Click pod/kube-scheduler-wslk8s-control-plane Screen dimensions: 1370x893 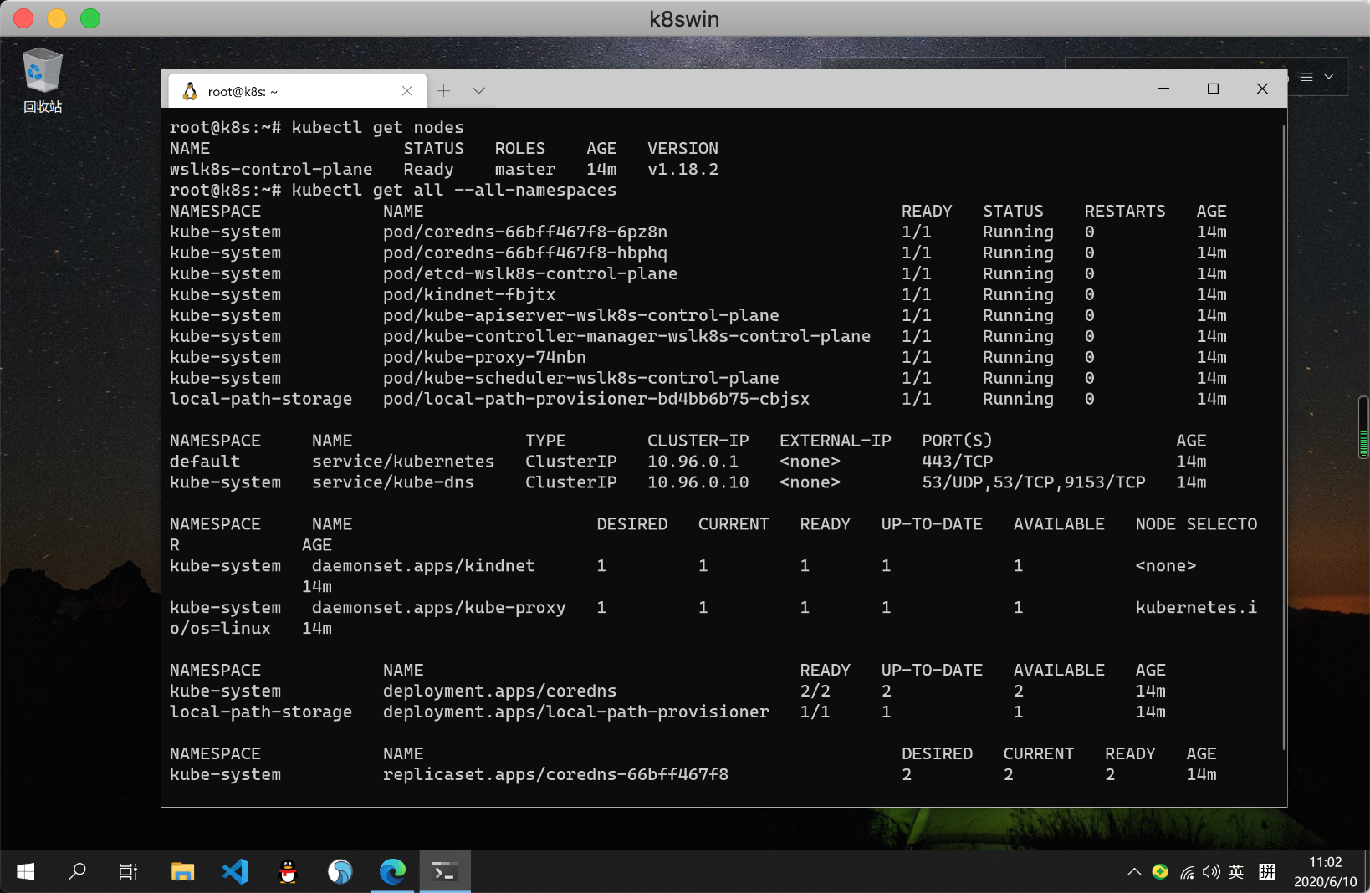[581, 378]
